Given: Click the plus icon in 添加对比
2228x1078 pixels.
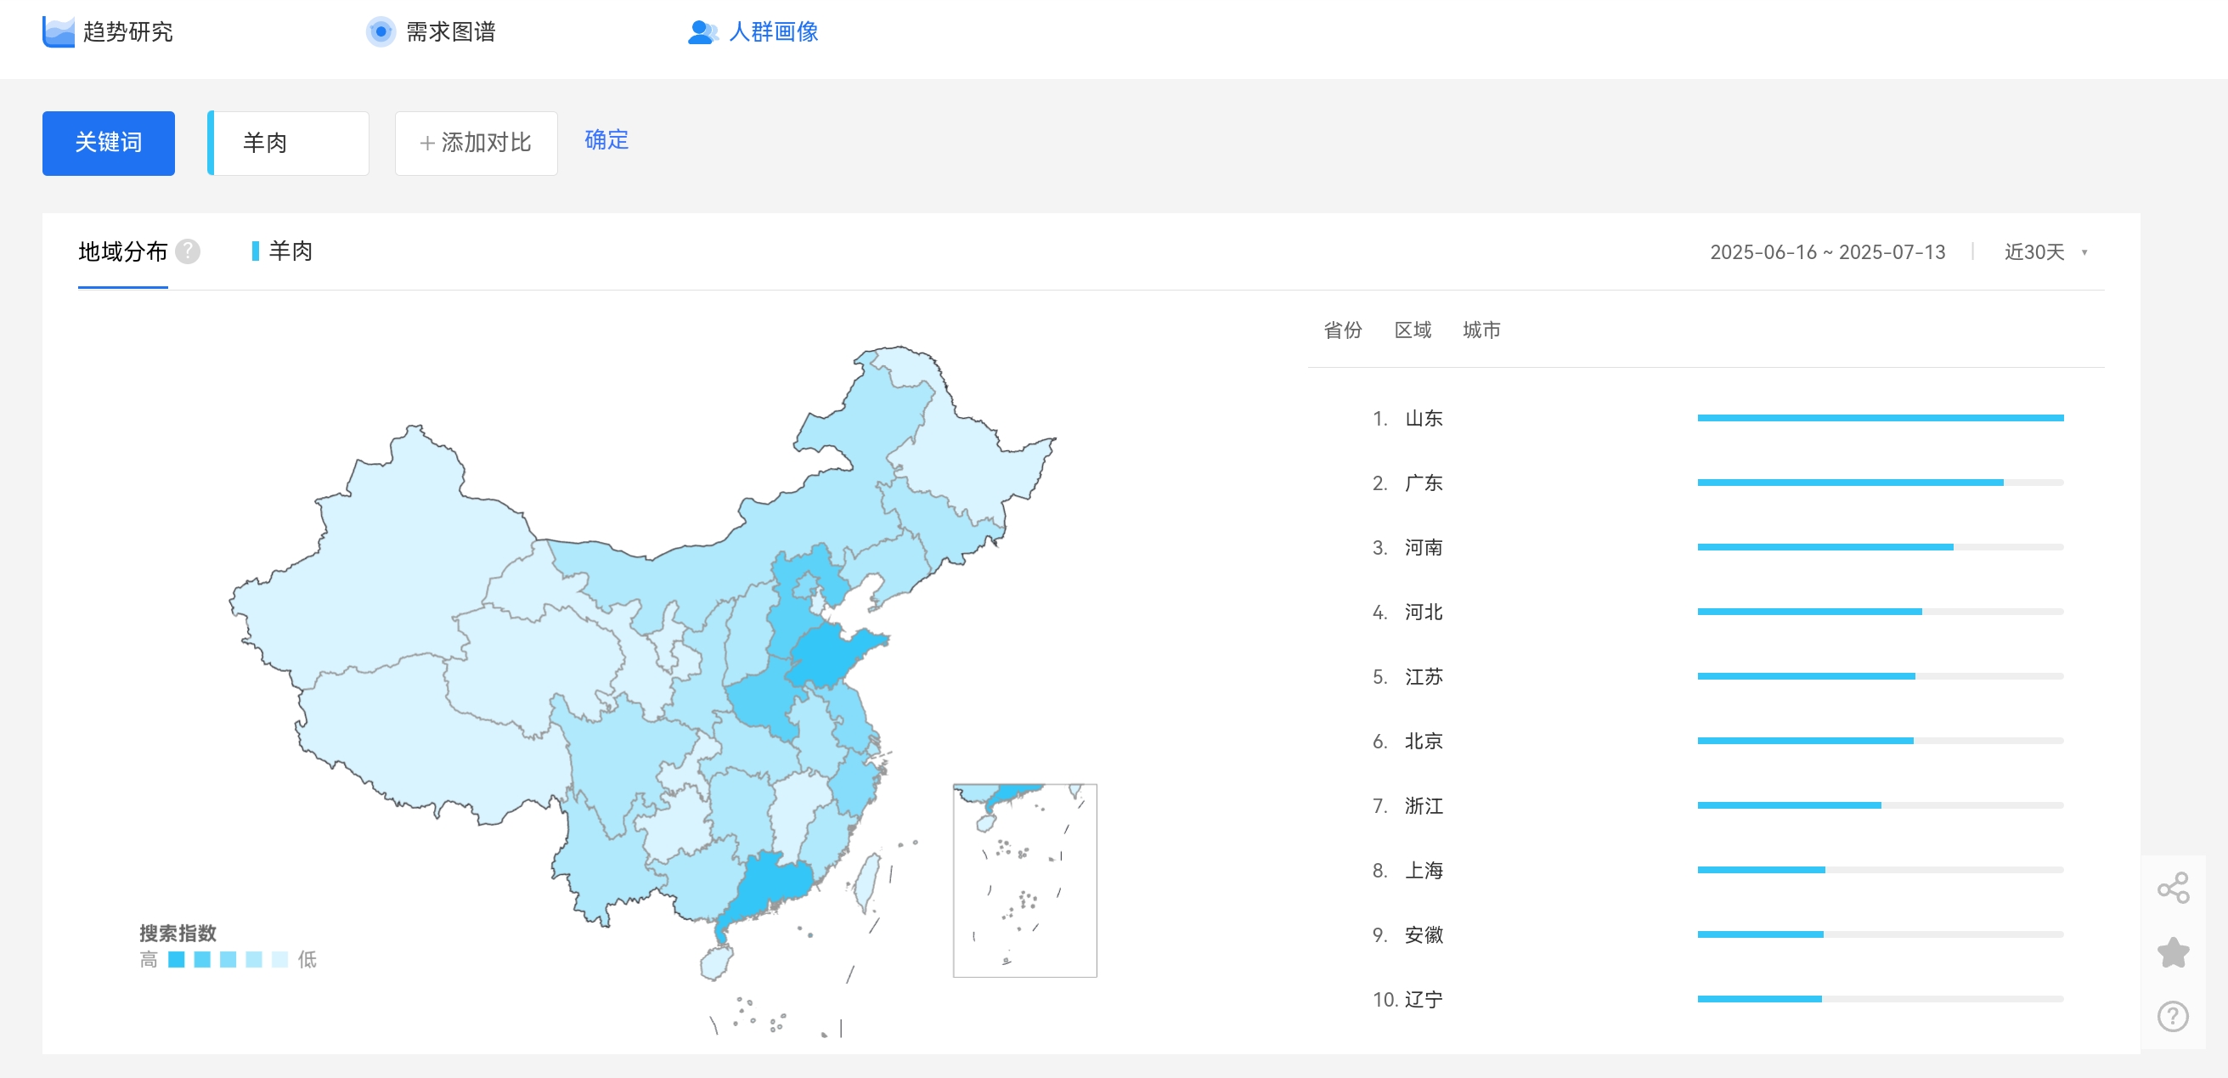Looking at the screenshot, I should pos(426,144).
